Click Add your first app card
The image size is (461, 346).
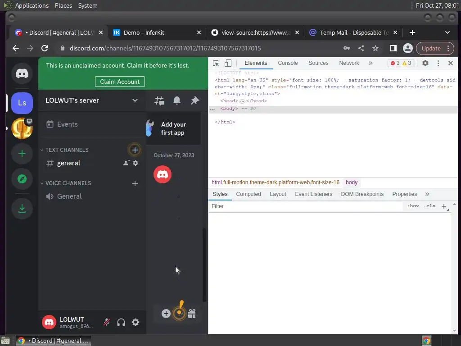pos(173,128)
